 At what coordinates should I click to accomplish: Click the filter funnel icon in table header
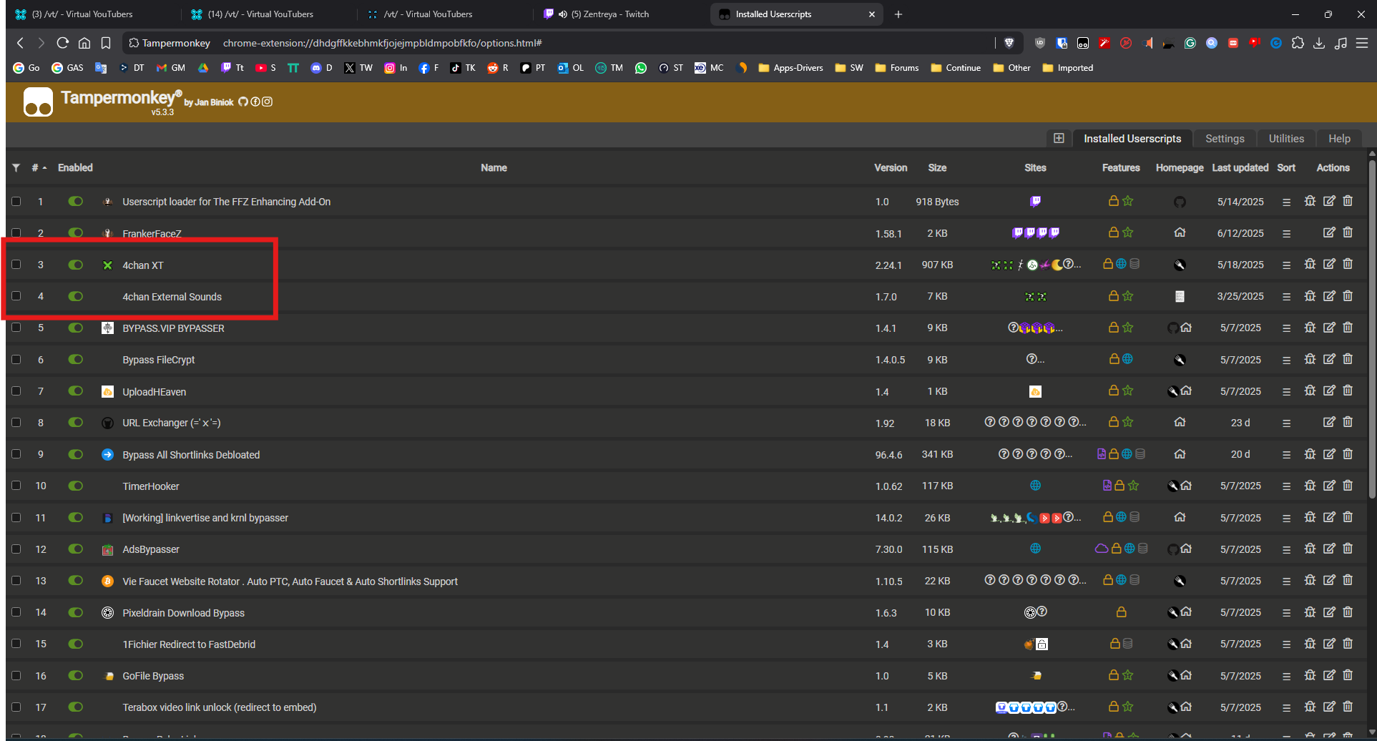click(x=16, y=167)
